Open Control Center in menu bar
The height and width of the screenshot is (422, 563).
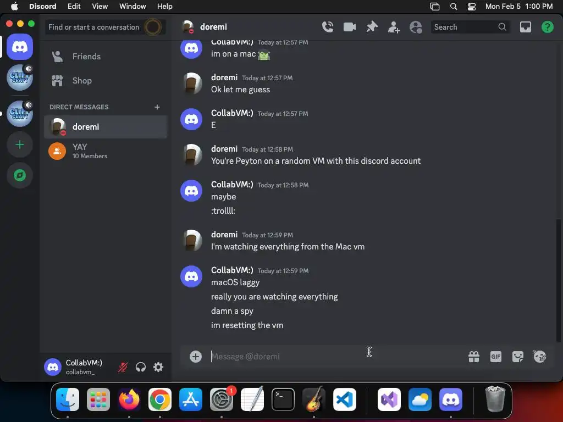click(471, 7)
